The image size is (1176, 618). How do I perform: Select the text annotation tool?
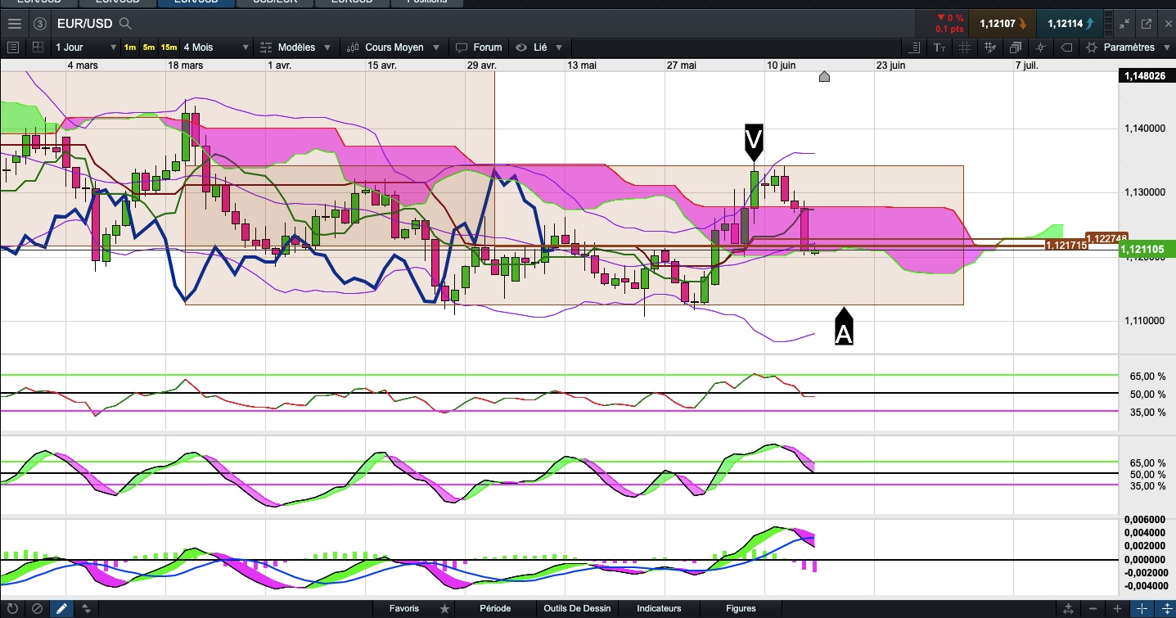[939, 47]
